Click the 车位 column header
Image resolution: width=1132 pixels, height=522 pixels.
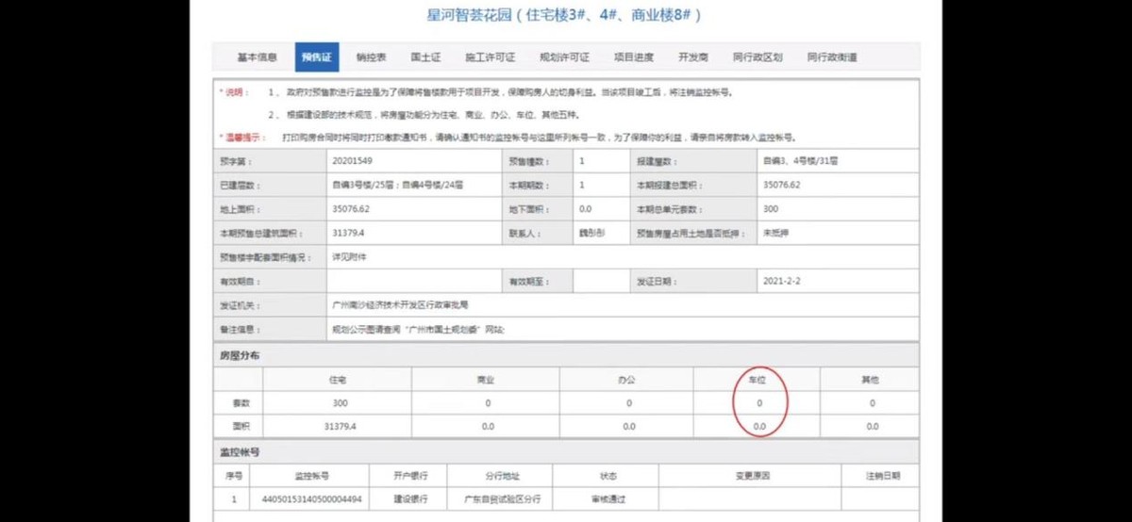[758, 380]
